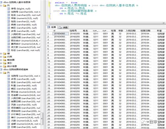Click the 科室 varchar(40) column icon
Screen dimensions: 166x129
pos(9,85)
